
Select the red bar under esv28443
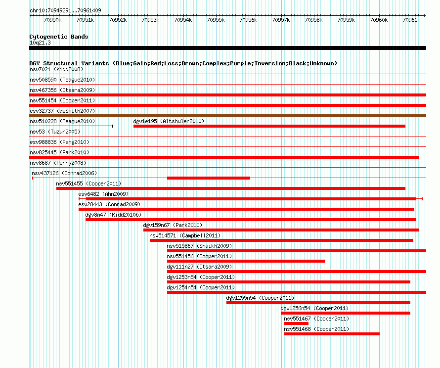click(246, 209)
